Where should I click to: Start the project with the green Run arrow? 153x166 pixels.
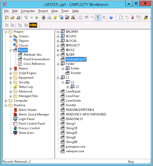point(37,18)
